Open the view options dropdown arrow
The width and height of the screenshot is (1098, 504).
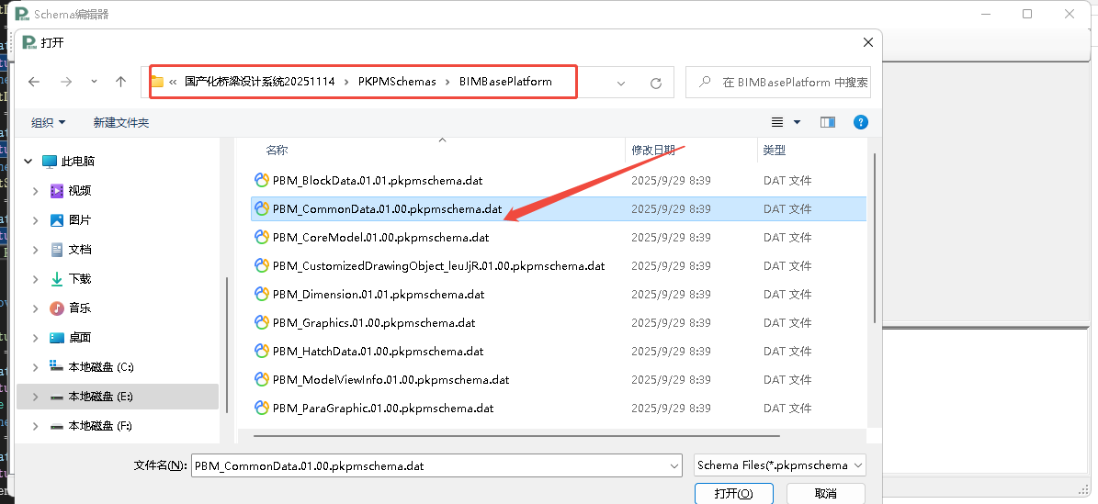[797, 122]
